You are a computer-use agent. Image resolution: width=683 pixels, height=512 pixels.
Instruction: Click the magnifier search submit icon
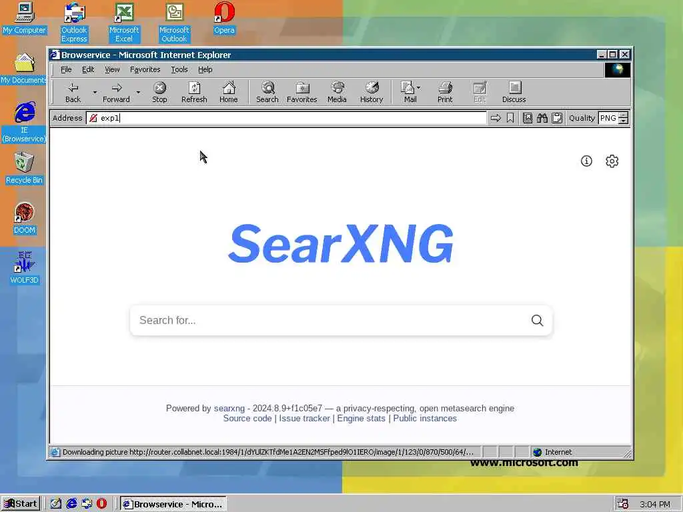coord(537,321)
